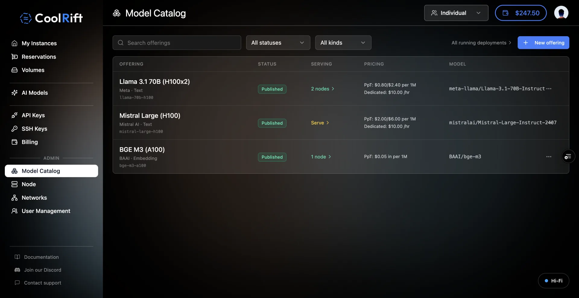This screenshot has width=579, height=298.
Task: Select Model Catalog in the admin menu
Action: tap(51, 171)
